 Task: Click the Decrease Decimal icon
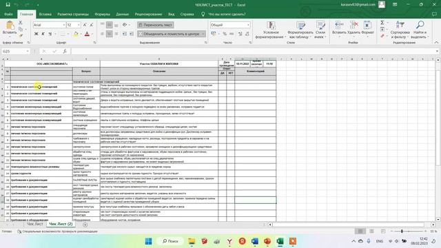pos(247,34)
